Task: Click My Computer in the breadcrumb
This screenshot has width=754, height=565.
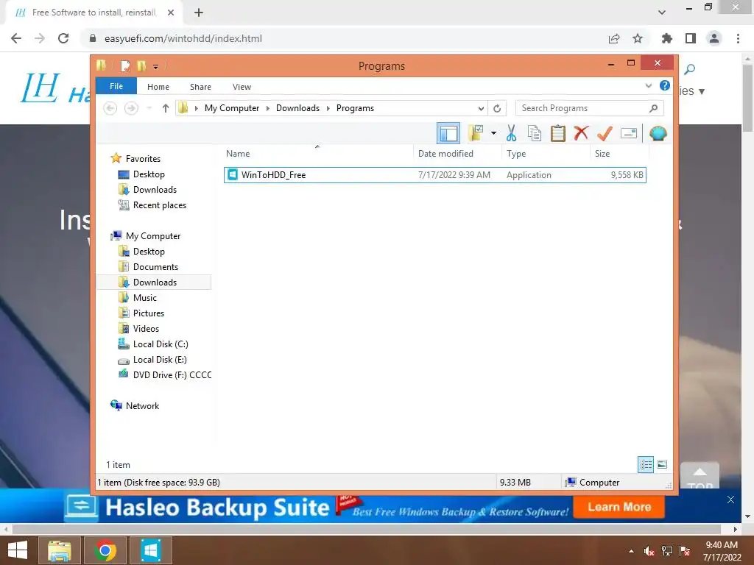Action: [232, 108]
